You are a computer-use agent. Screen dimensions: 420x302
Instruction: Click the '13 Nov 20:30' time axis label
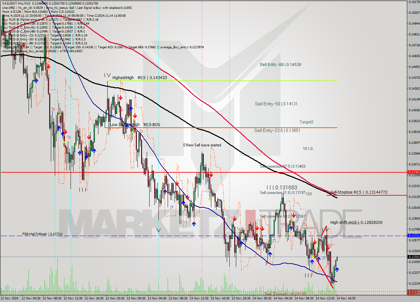coord(242,298)
